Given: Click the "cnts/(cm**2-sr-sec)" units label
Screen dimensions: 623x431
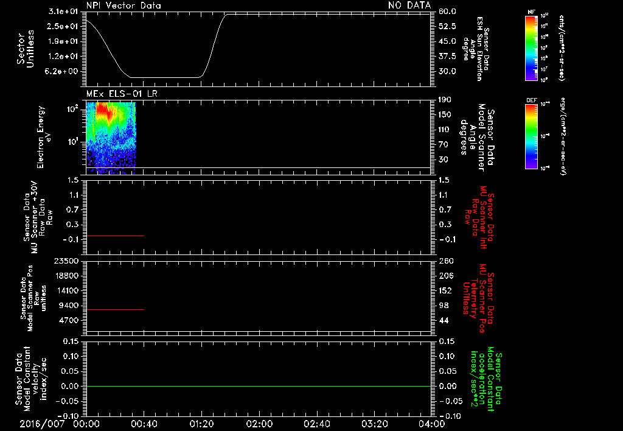Looking at the screenshot, I should click(x=562, y=48).
